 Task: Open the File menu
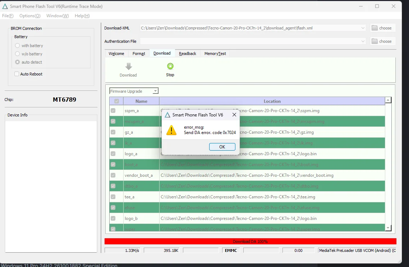8,16
